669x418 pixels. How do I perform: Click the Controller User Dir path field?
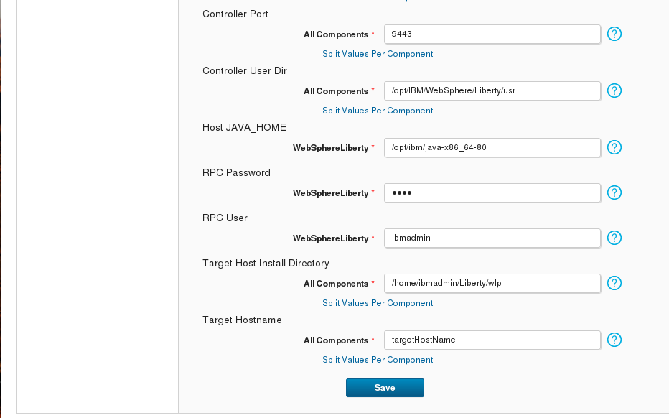[x=492, y=90]
